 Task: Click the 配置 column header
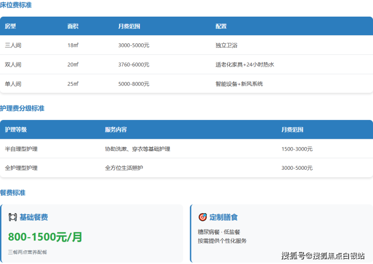coord(221,26)
